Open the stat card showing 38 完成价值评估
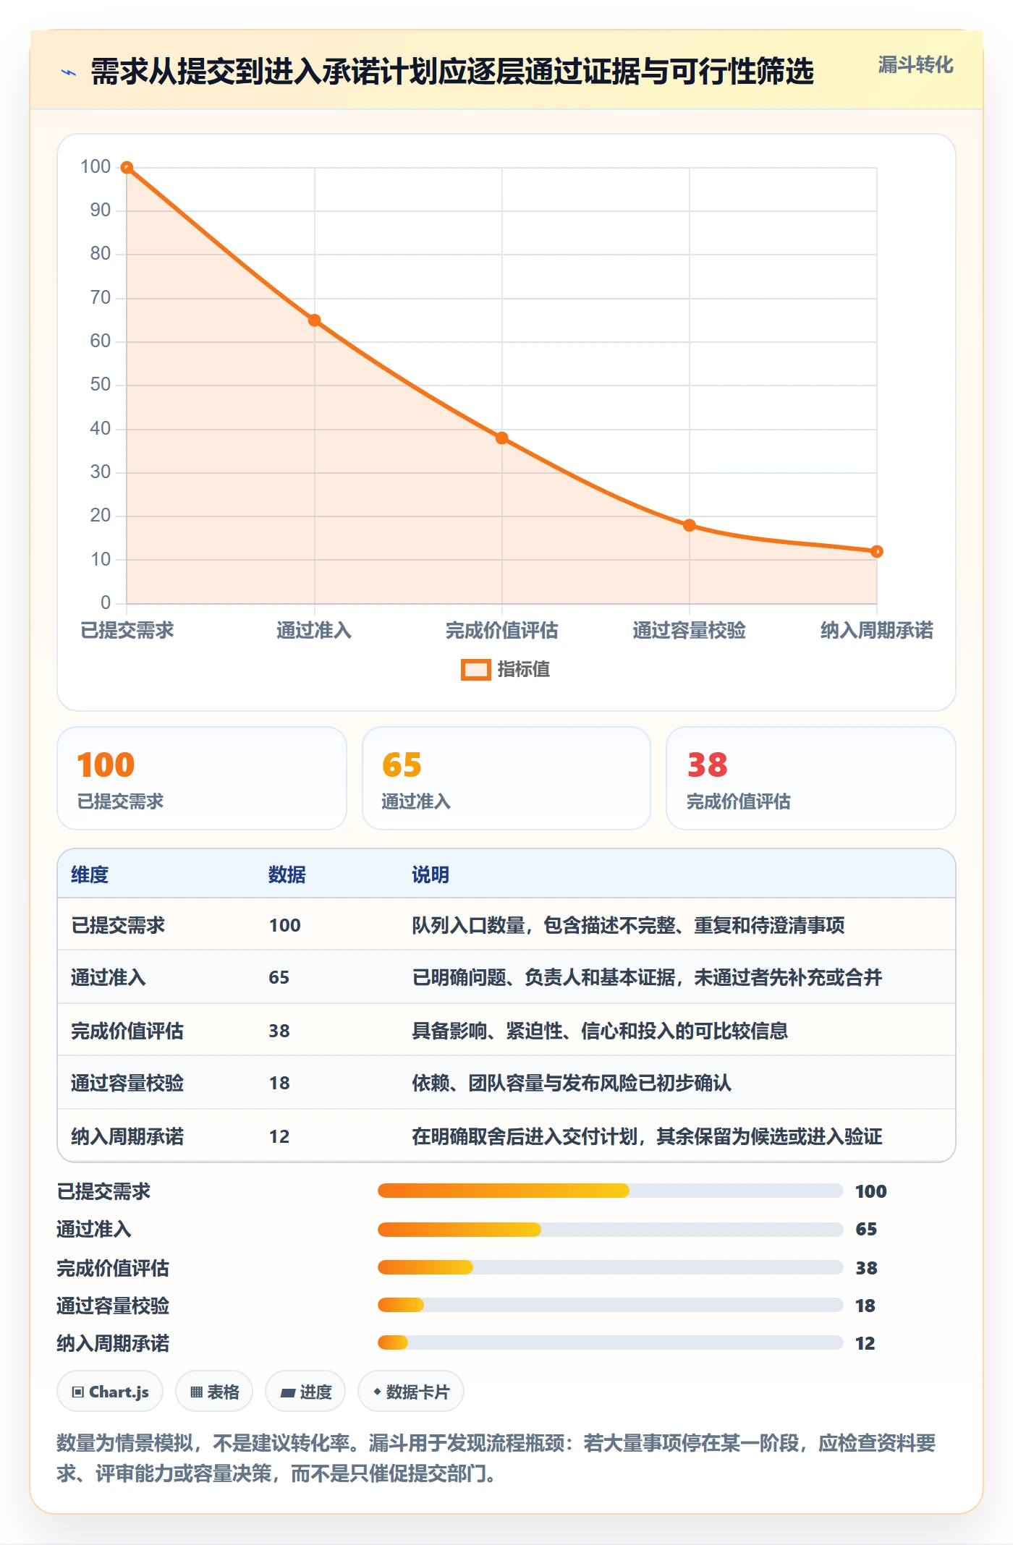 811,778
